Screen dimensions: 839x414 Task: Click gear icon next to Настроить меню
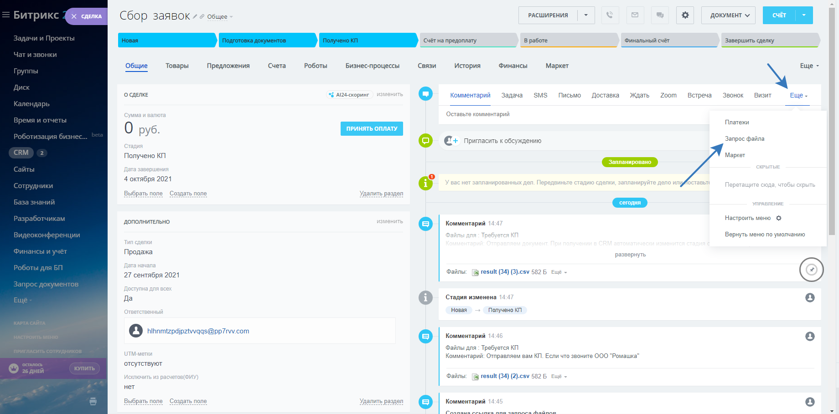pyautogui.click(x=779, y=218)
